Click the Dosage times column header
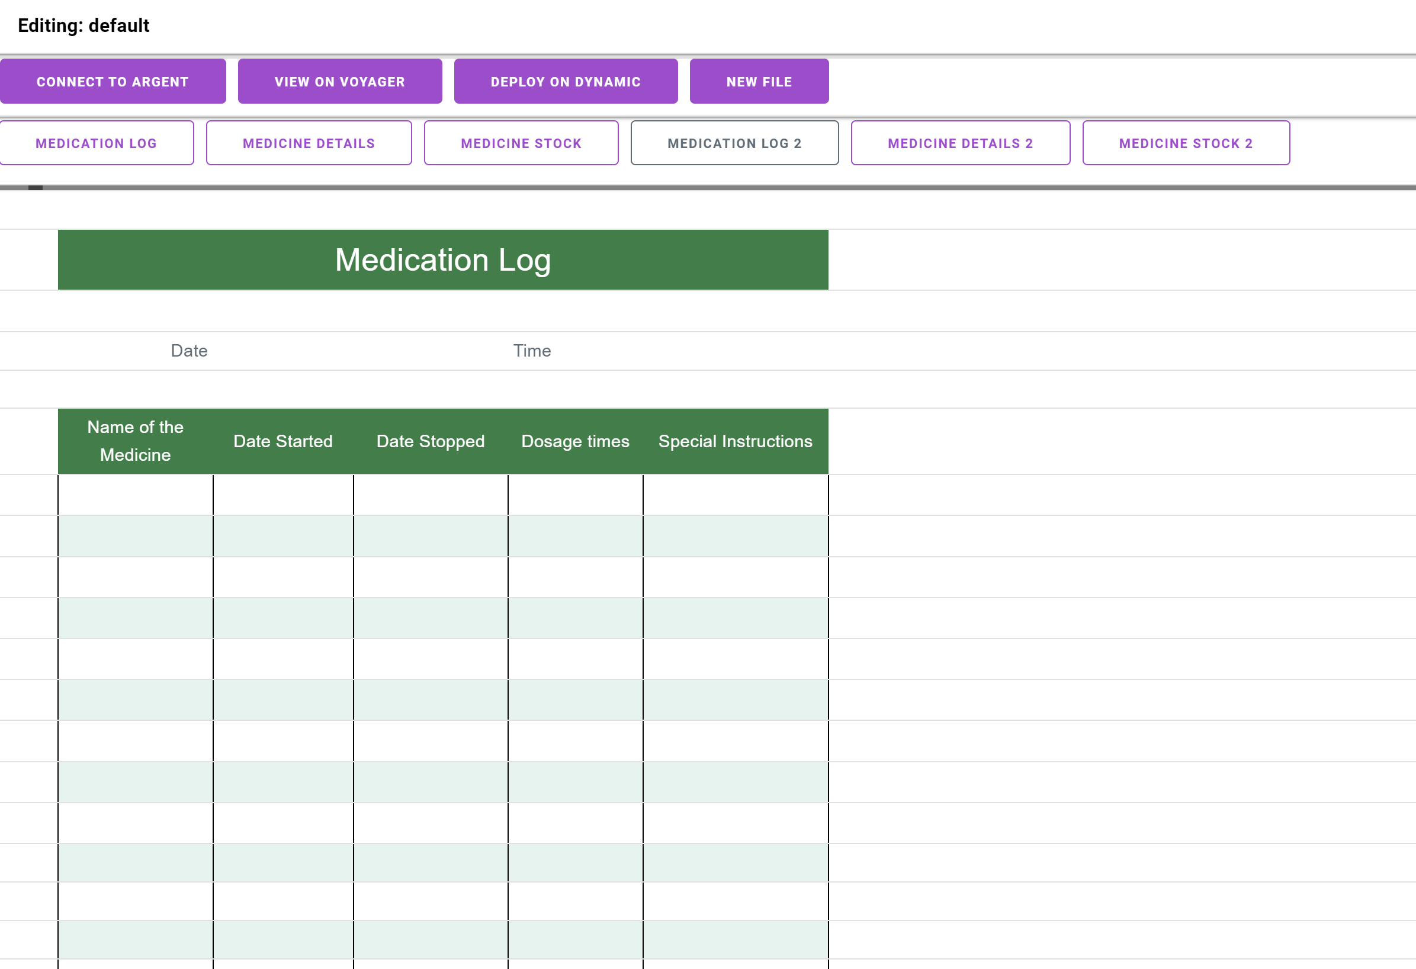The width and height of the screenshot is (1416, 969). tap(574, 440)
